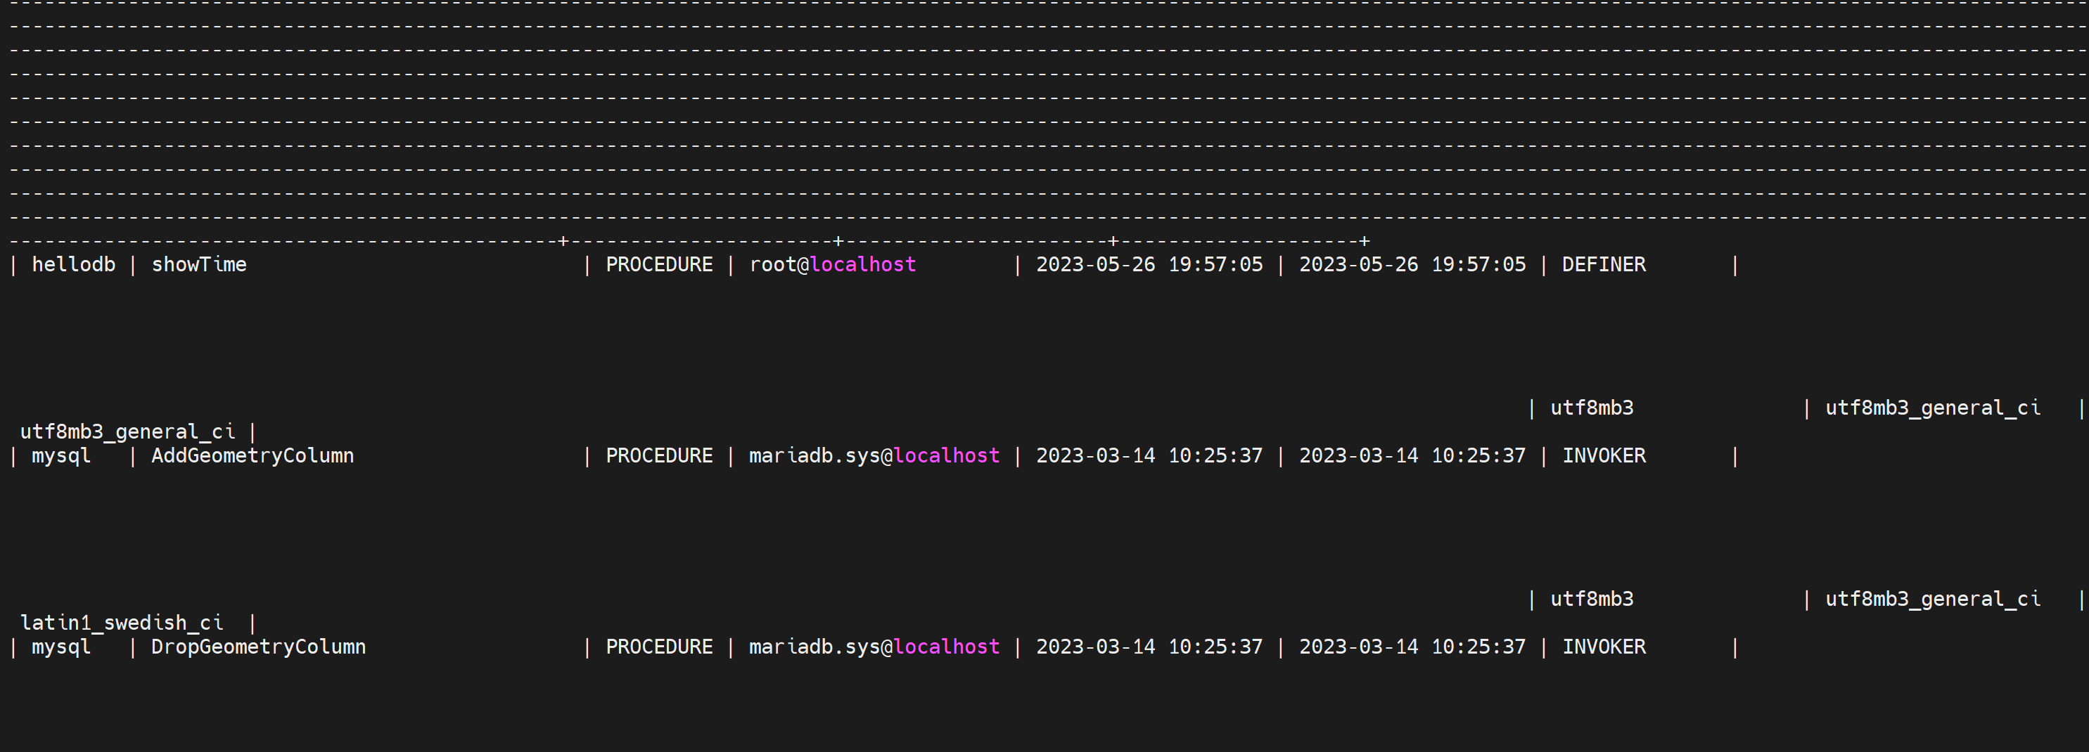Image resolution: width=2089 pixels, height=752 pixels.
Task: Click the first timestamp in the showTime row
Action: click(x=1149, y=265)
